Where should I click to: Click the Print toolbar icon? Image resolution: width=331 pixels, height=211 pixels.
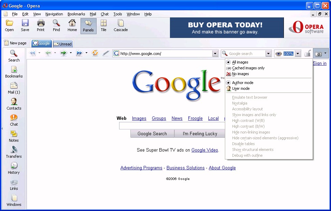click(x=41, y=23)
